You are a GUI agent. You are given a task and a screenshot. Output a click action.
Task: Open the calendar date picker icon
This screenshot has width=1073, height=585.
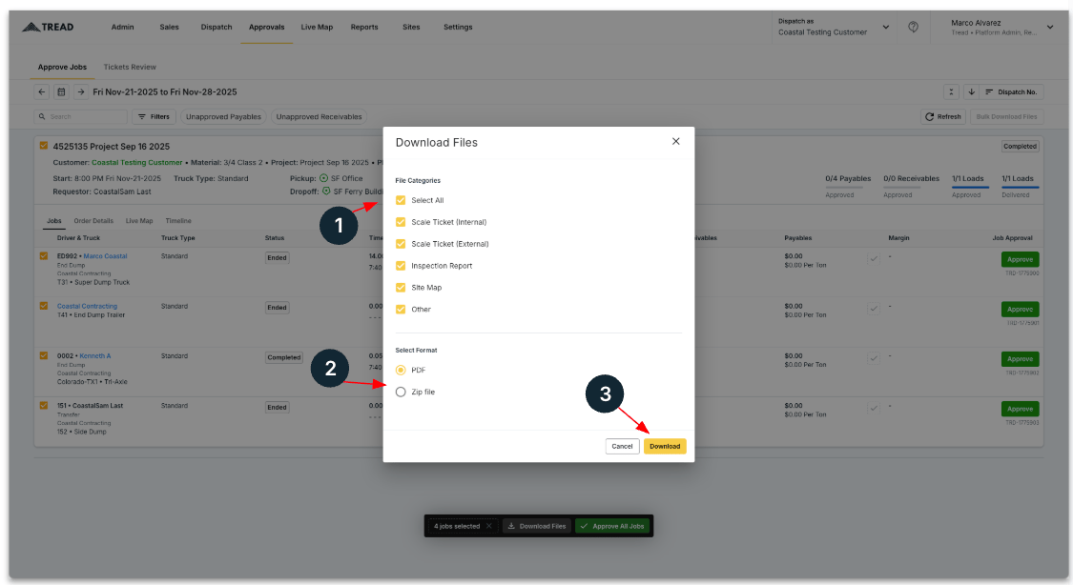61,91
